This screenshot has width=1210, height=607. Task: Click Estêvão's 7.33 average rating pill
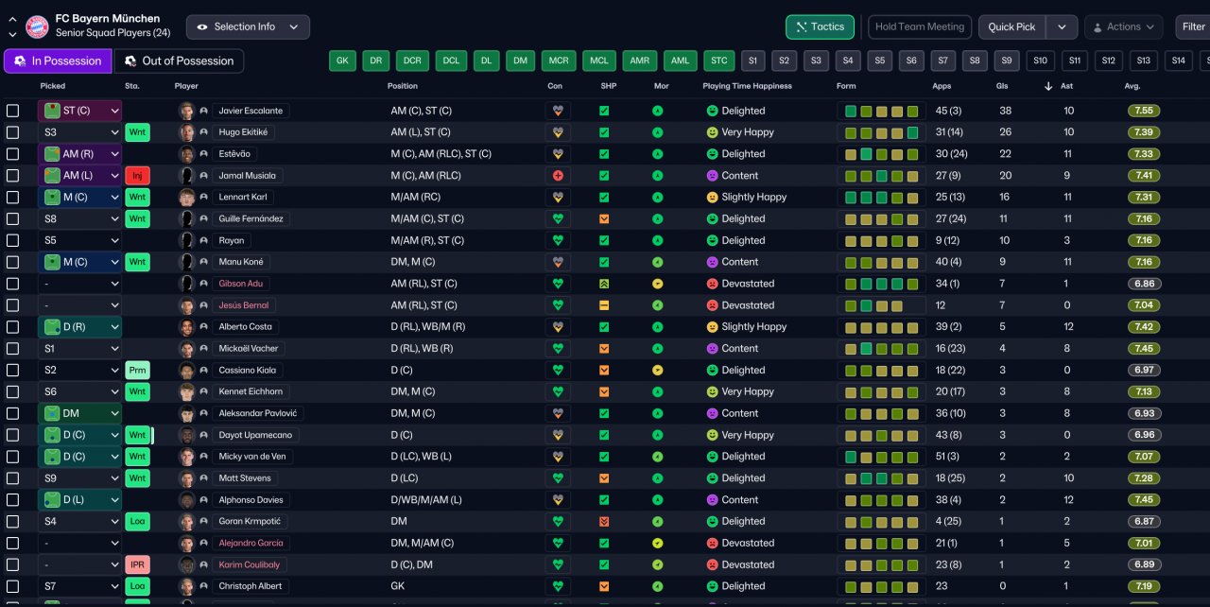[1144, 154]
